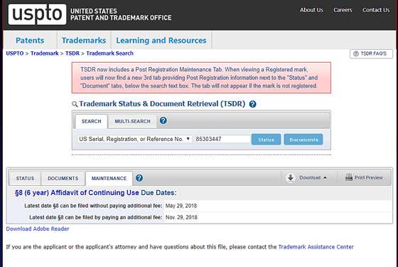Viewport: 398px width, 267px height.
Task: Click the §8 Affidavit of Continuing Use heading
Action: (x=96, y=193)
